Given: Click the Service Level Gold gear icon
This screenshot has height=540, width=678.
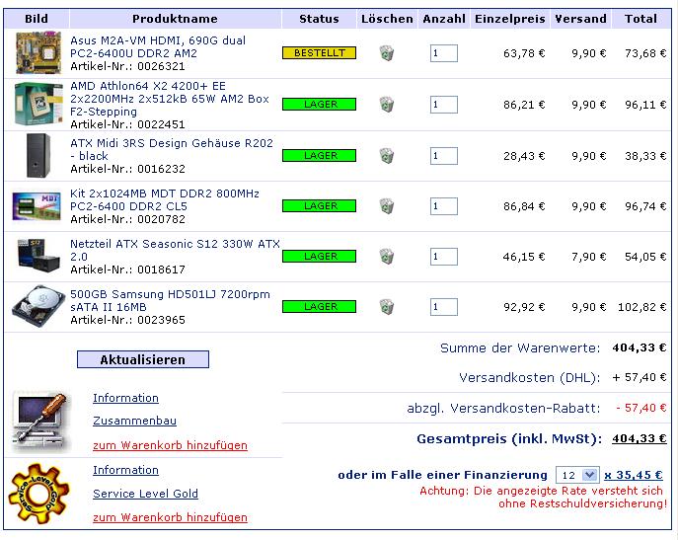Looking at the screenshot, I should tap(38, 494).
